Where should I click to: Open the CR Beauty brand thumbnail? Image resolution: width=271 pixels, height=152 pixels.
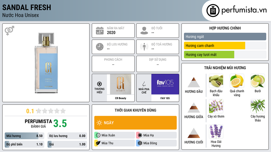coord(120,84)
